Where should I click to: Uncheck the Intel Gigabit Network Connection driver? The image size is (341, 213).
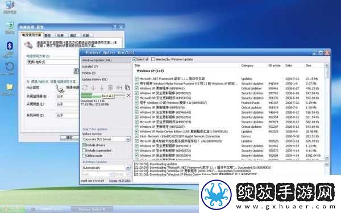coord(136,136)
